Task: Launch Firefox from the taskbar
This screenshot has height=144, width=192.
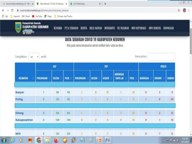Action: [x=56, y=140]
